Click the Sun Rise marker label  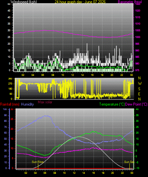click(x=37, y=162)
